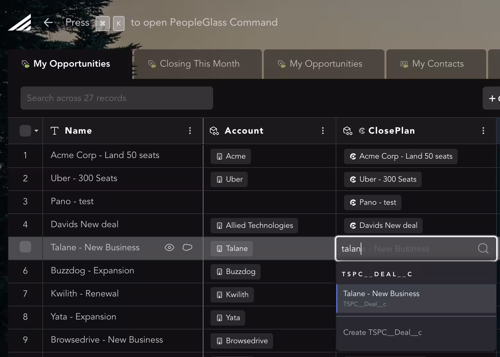Screen dimensions: 500x357
Task: Open Davids New deal ClosePlan chip
Action: pyautogui.click(x=383, y=226)
